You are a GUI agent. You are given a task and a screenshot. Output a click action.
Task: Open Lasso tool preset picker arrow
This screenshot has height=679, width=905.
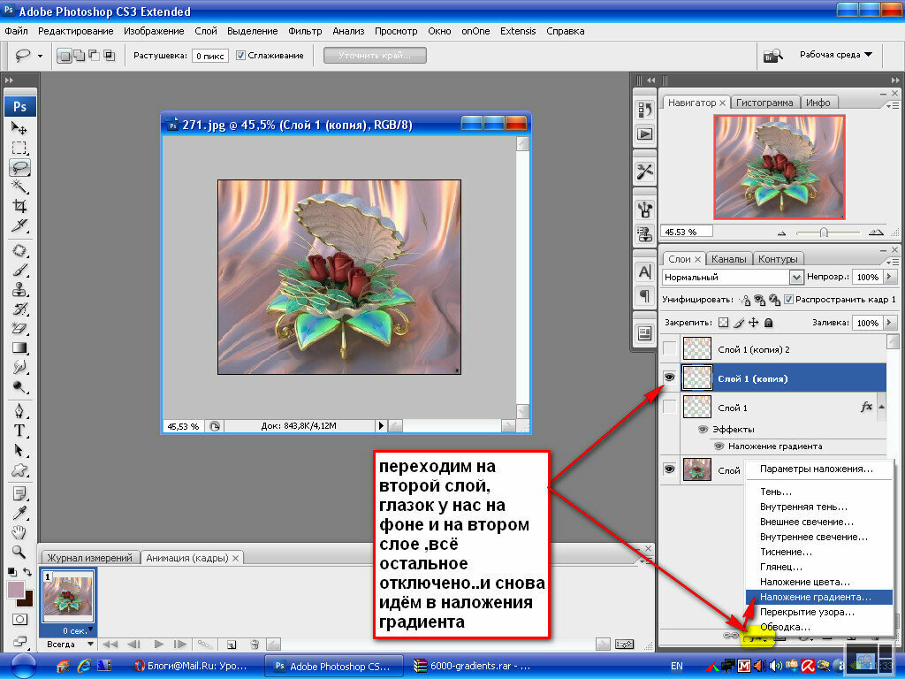pyautogui.click(x=40, y=56)
